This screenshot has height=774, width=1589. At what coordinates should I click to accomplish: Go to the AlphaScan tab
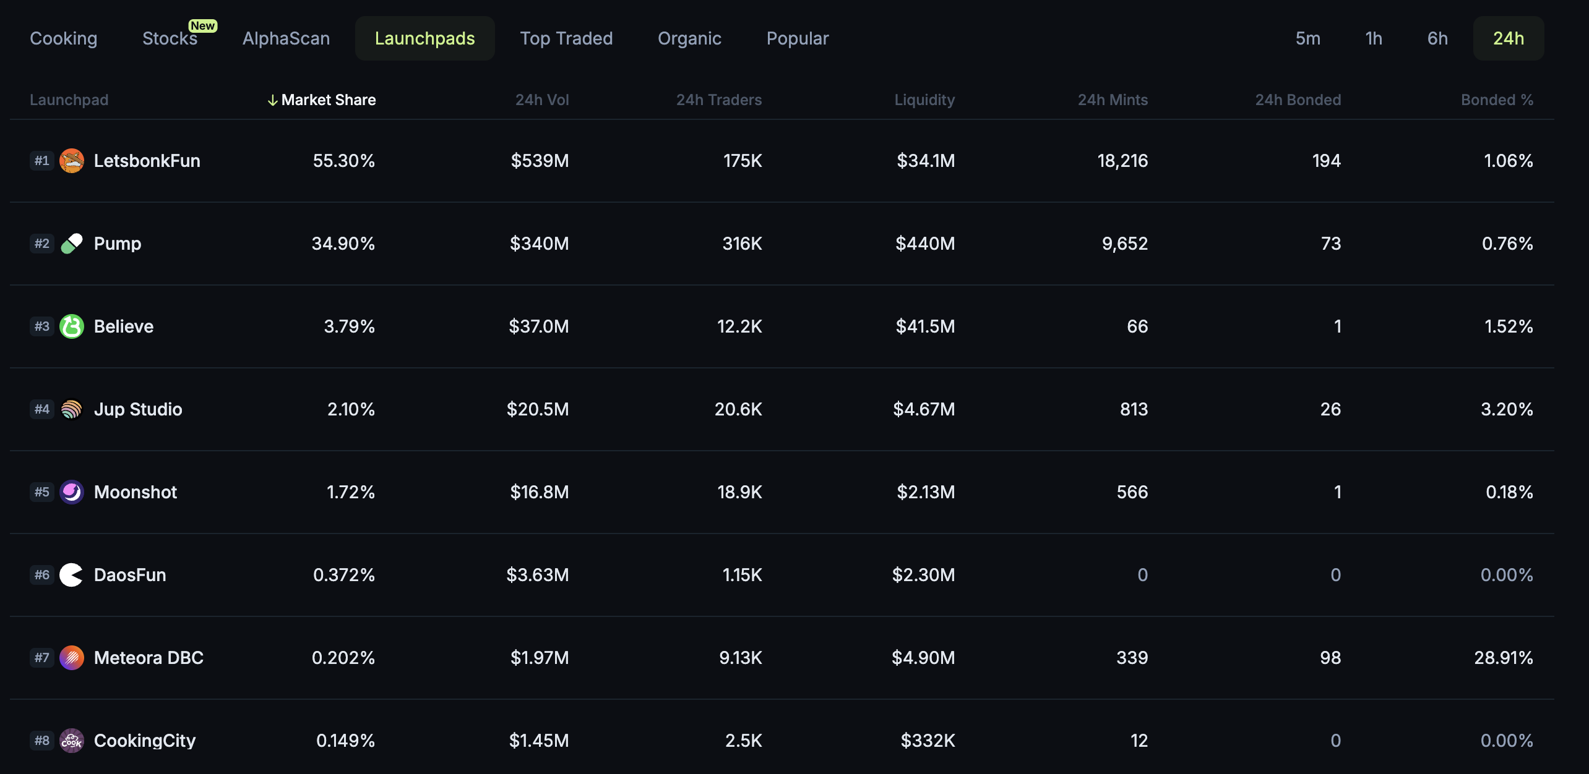(x=286, y=38)
